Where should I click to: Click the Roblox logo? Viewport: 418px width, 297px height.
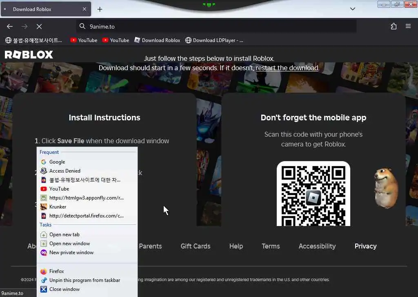(29, 55)
